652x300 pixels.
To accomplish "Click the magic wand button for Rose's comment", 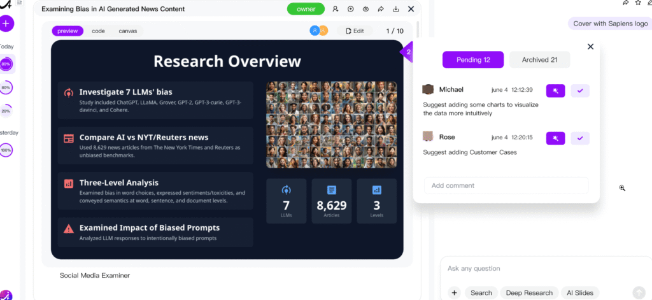I will [555, 138].
